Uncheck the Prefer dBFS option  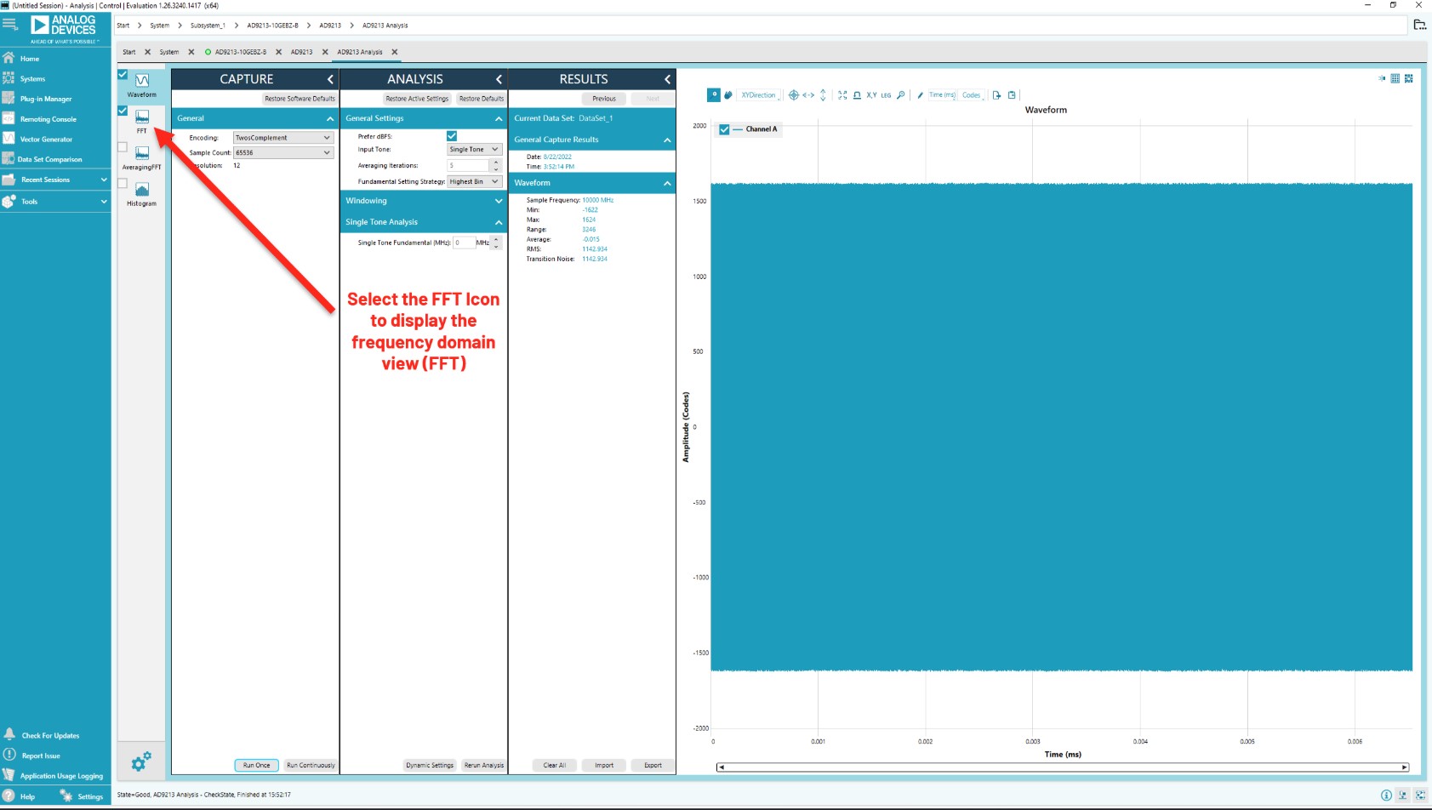(x=452, y=135)
